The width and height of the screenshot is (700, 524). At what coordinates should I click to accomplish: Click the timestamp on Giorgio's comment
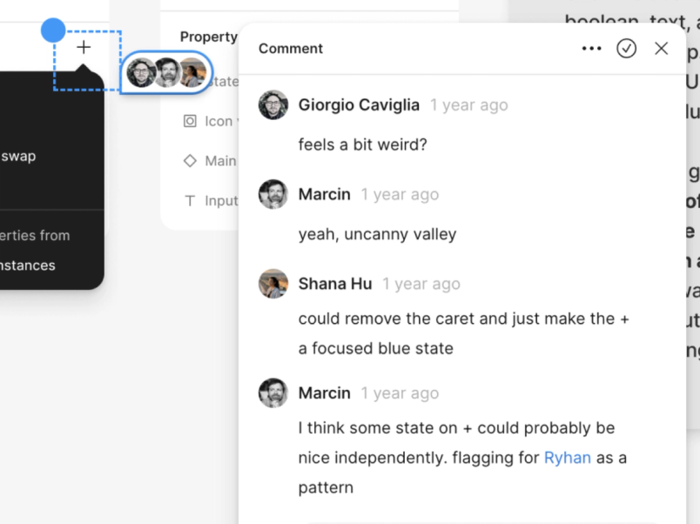click(469, 104)
